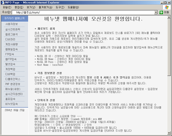
Task: Click the scrollbar up arrow
Action: pyautogui.click(x=169, y=17)
